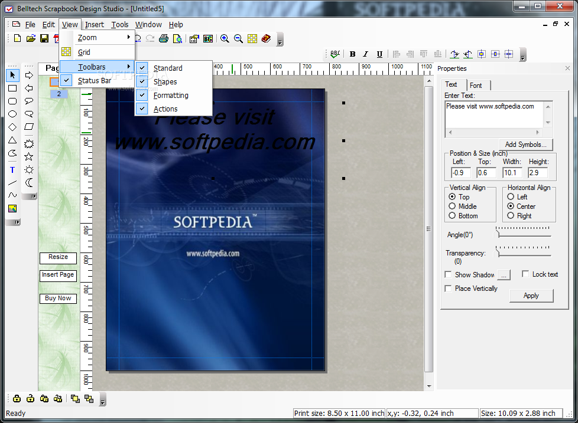
Task: Toggle Bold formatting
Action: (x=352, y=54)
